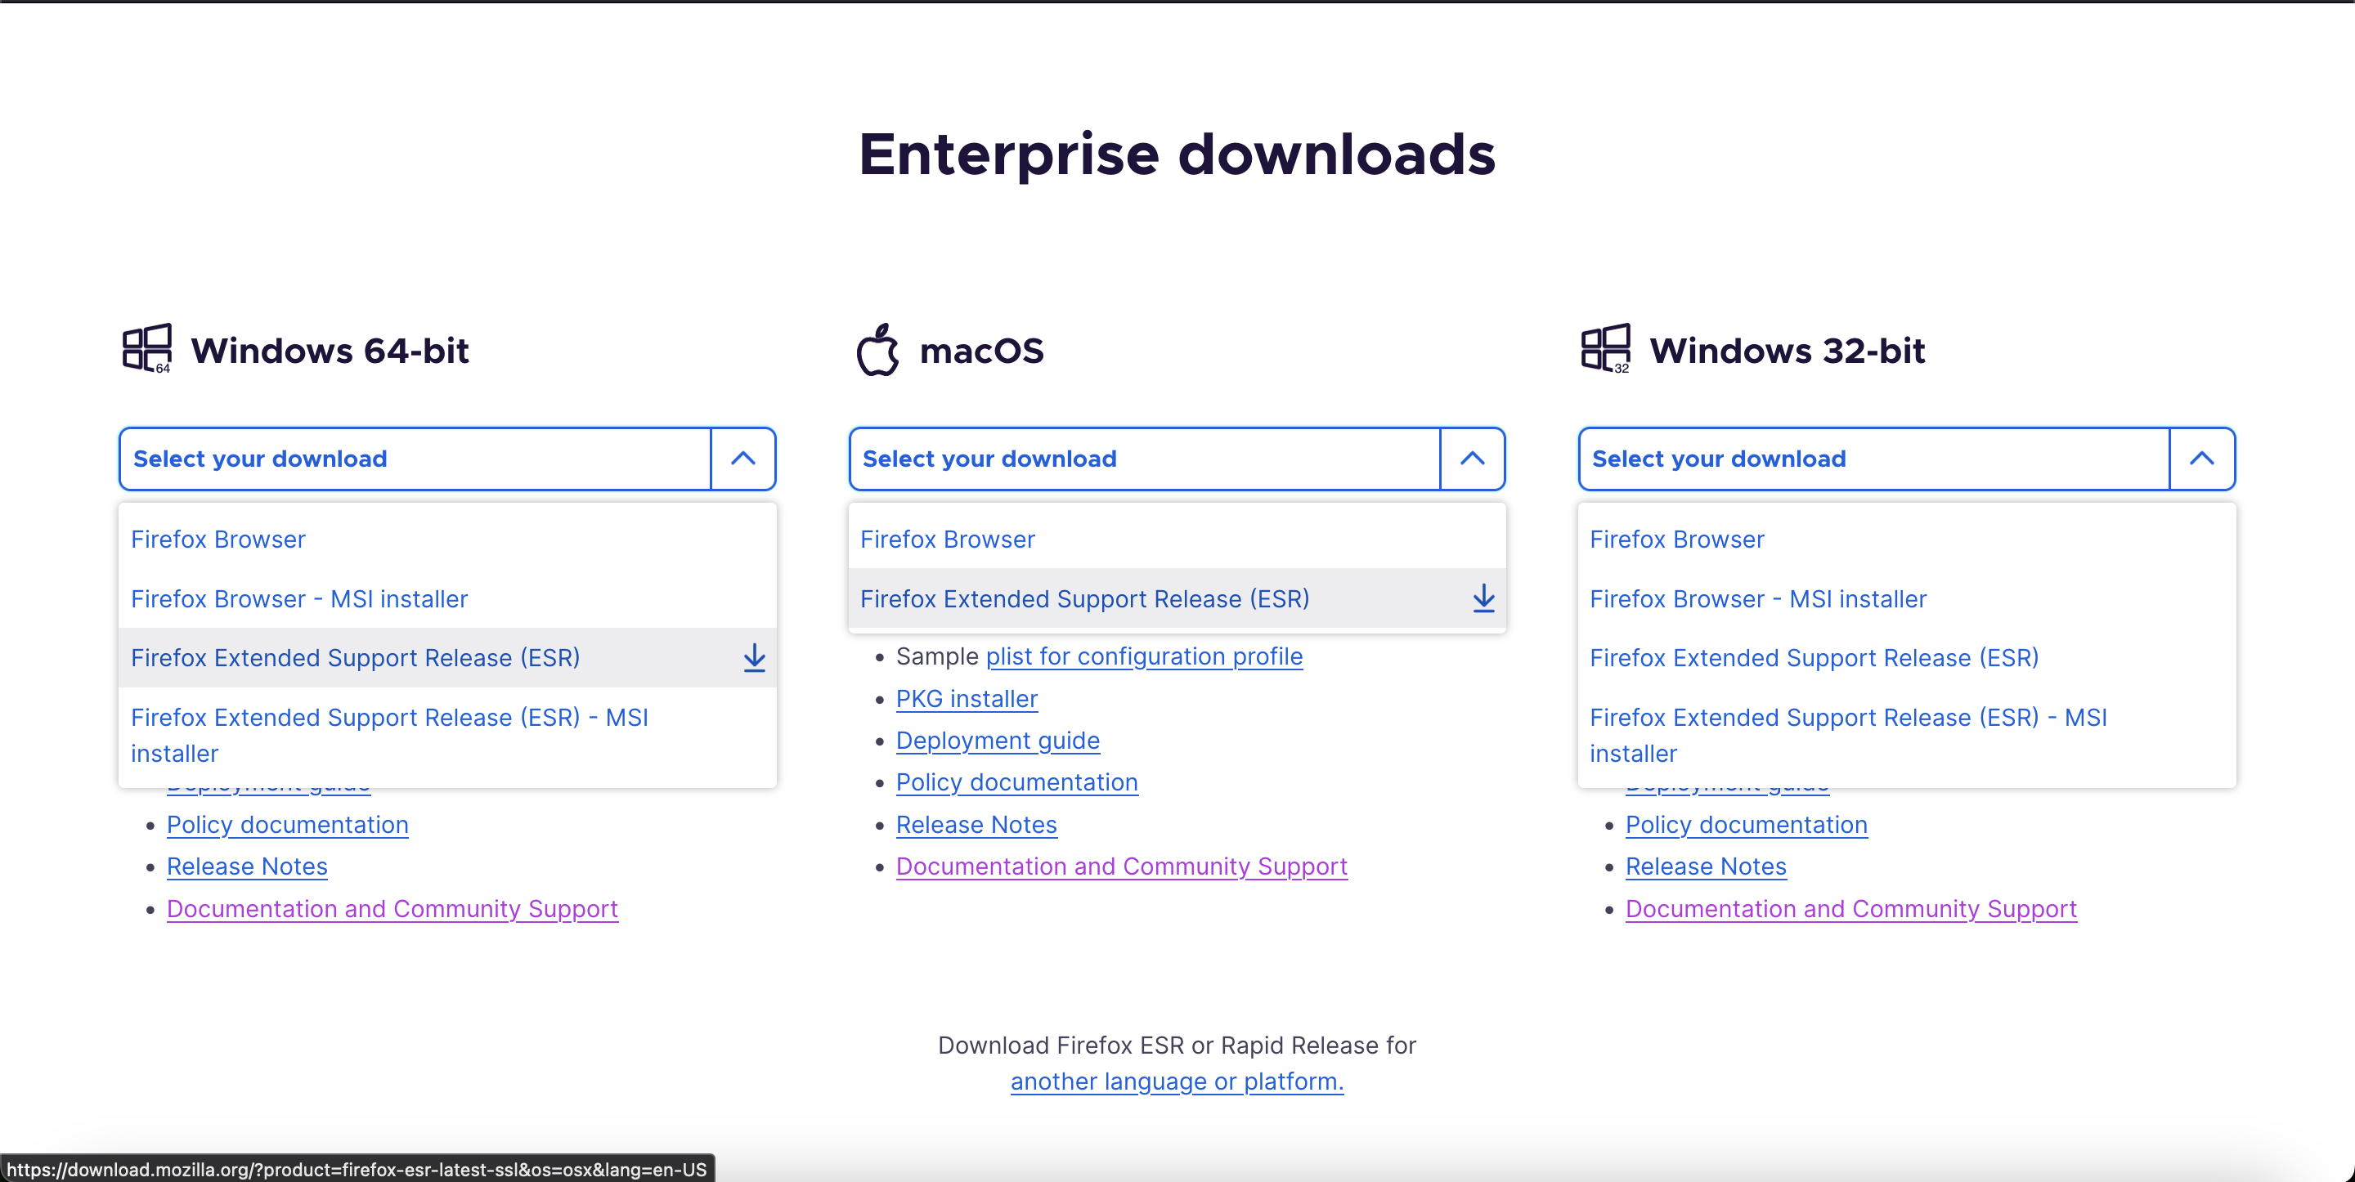Image resolution: width=2355 pixels, height=1182 pixels.
Task: Choose Firefox Browser - MSI installer for Windows 32-bit
Action: [x=1906, y=599]
